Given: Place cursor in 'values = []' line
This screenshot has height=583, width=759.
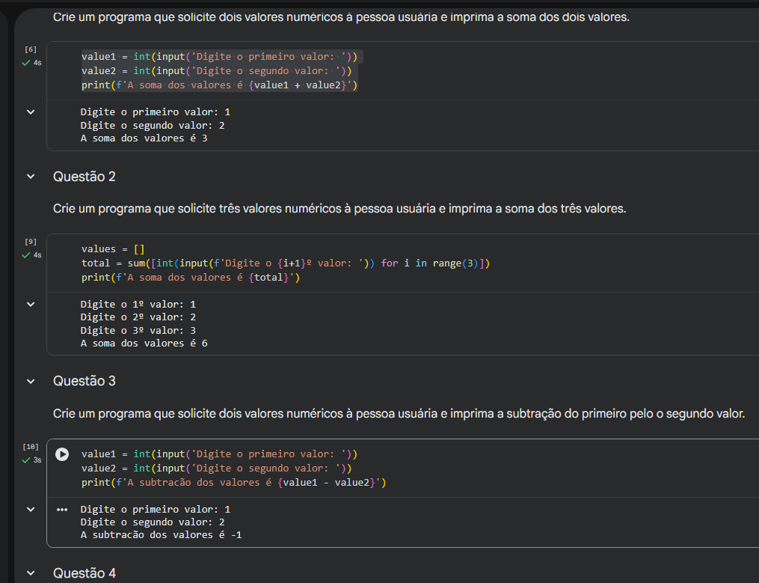Looking at the screenshot, I should (113, 249).
